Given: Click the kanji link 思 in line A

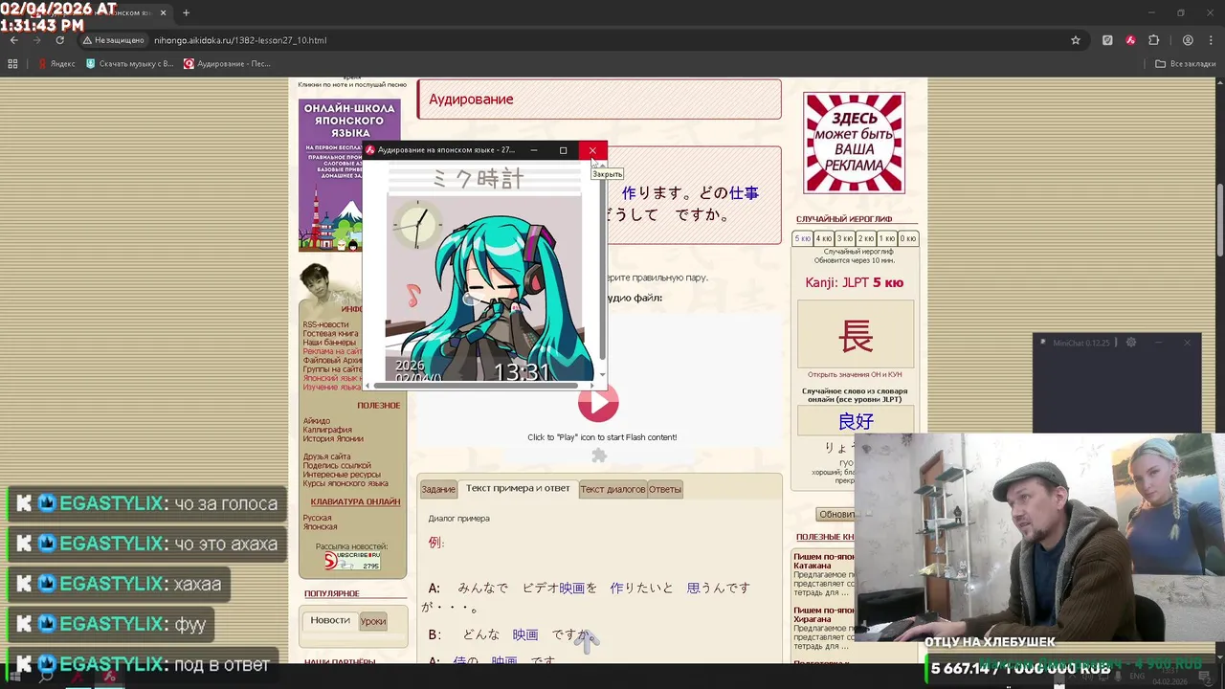Looking at the screenshot, I should coord(694,588).
